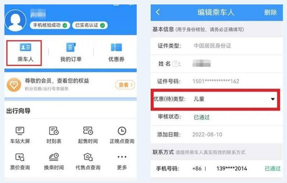Tap the 更多 three-dots icon
The image size is (287, 183).
(x=122, y=157)
